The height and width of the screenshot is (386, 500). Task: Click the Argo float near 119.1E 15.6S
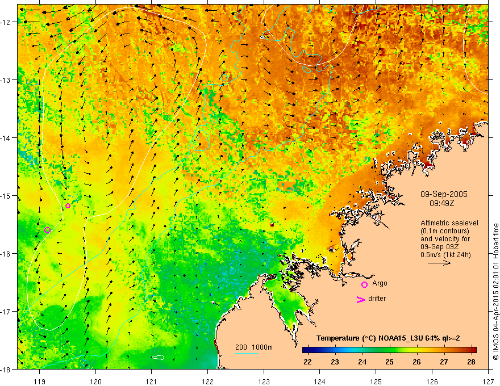(47, 230)
